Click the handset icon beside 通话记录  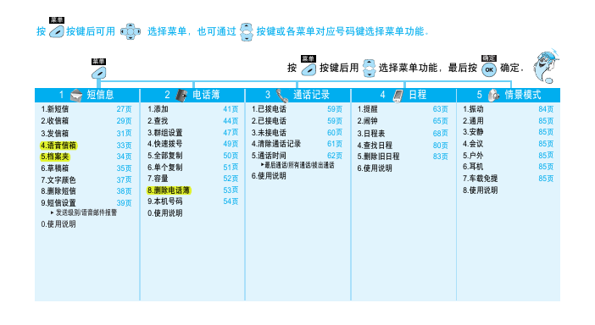282,96
